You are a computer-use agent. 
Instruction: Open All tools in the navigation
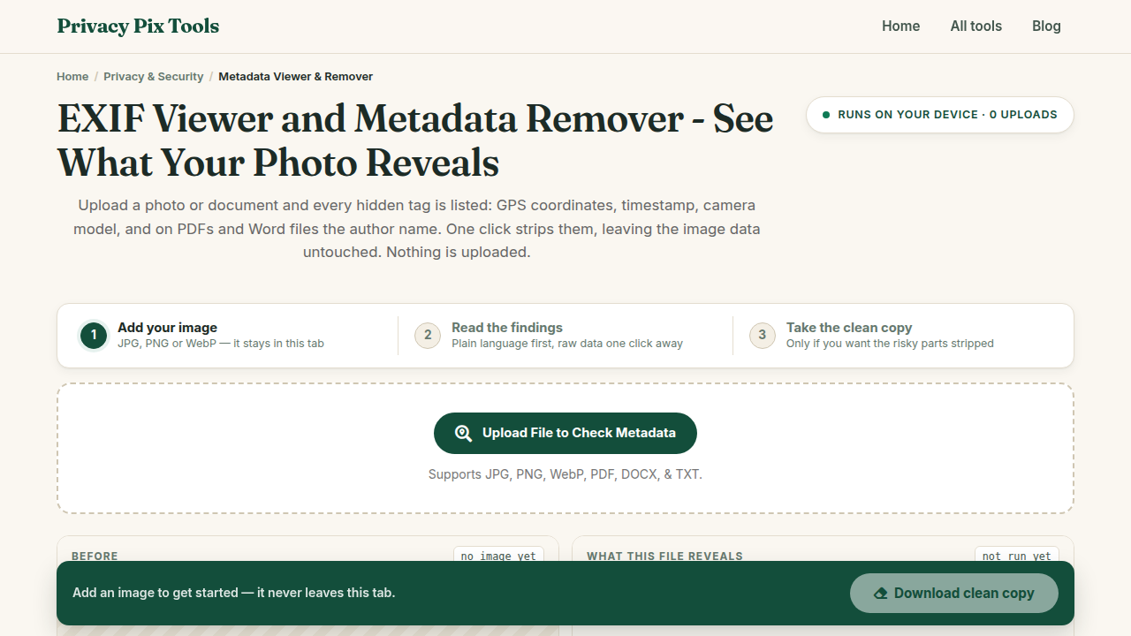tap(975, 26)
